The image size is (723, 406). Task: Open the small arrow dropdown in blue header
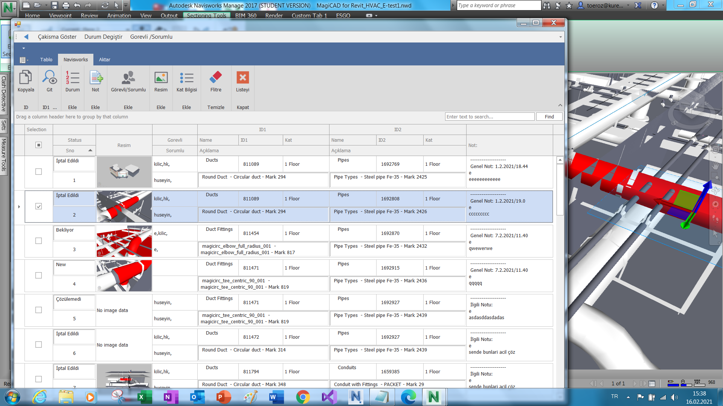click(23, 48)
